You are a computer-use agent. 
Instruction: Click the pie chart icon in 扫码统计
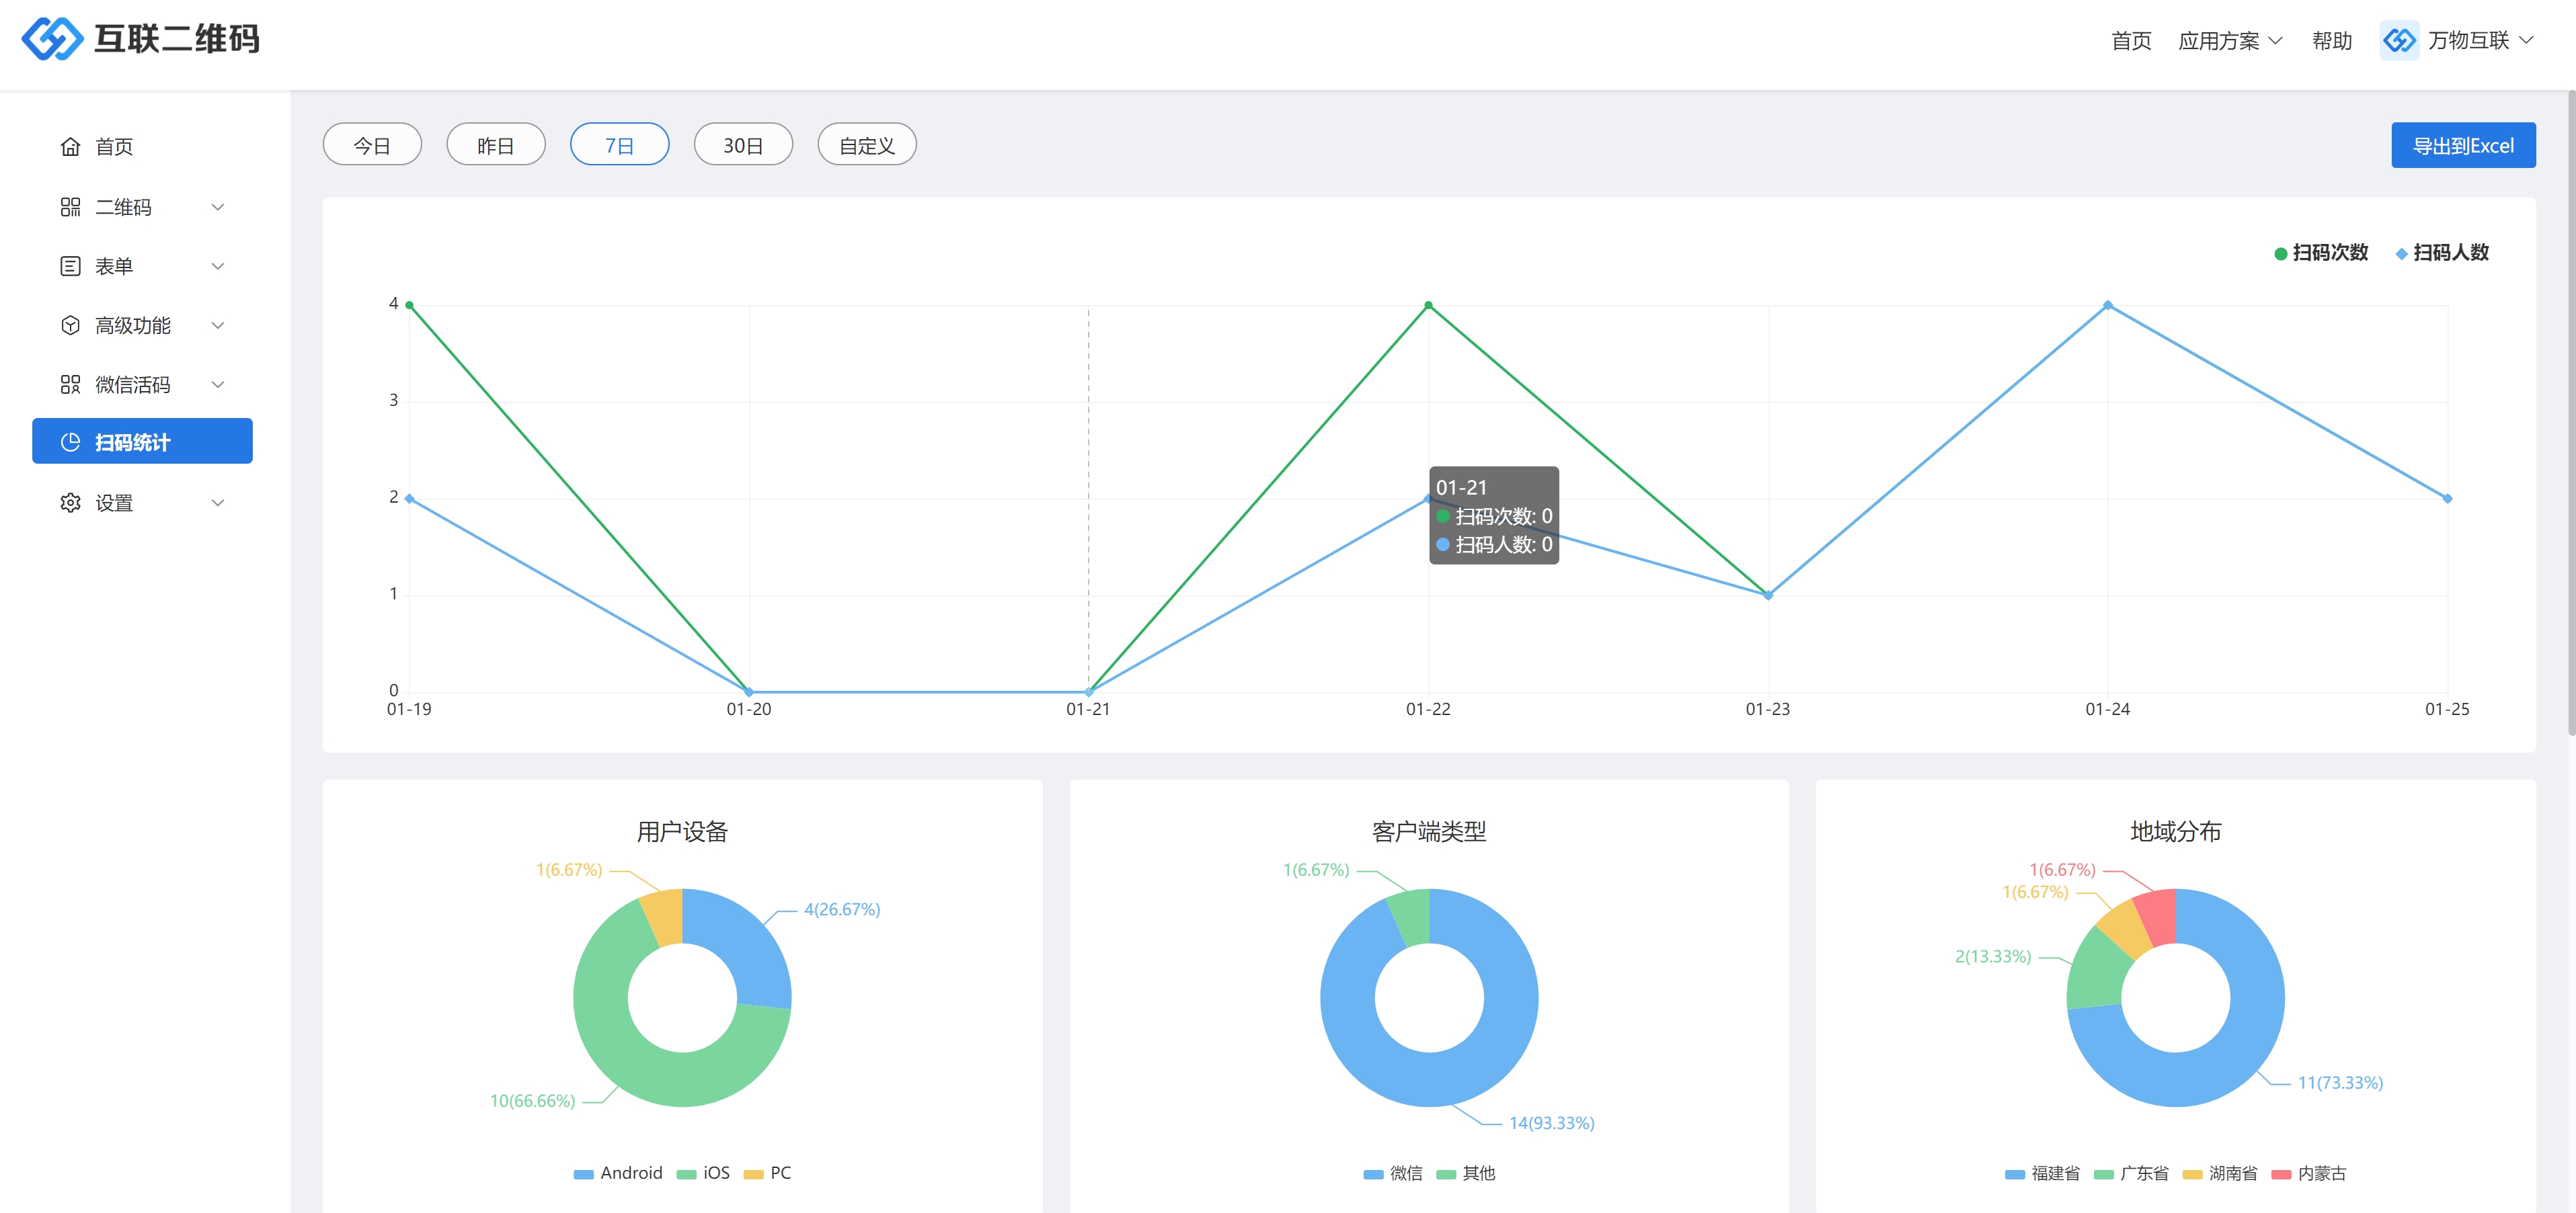pyautogui.click(x=70, y=443)
